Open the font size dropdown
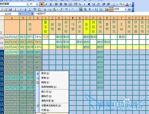149x114 pixels. [x=37, y=4]
